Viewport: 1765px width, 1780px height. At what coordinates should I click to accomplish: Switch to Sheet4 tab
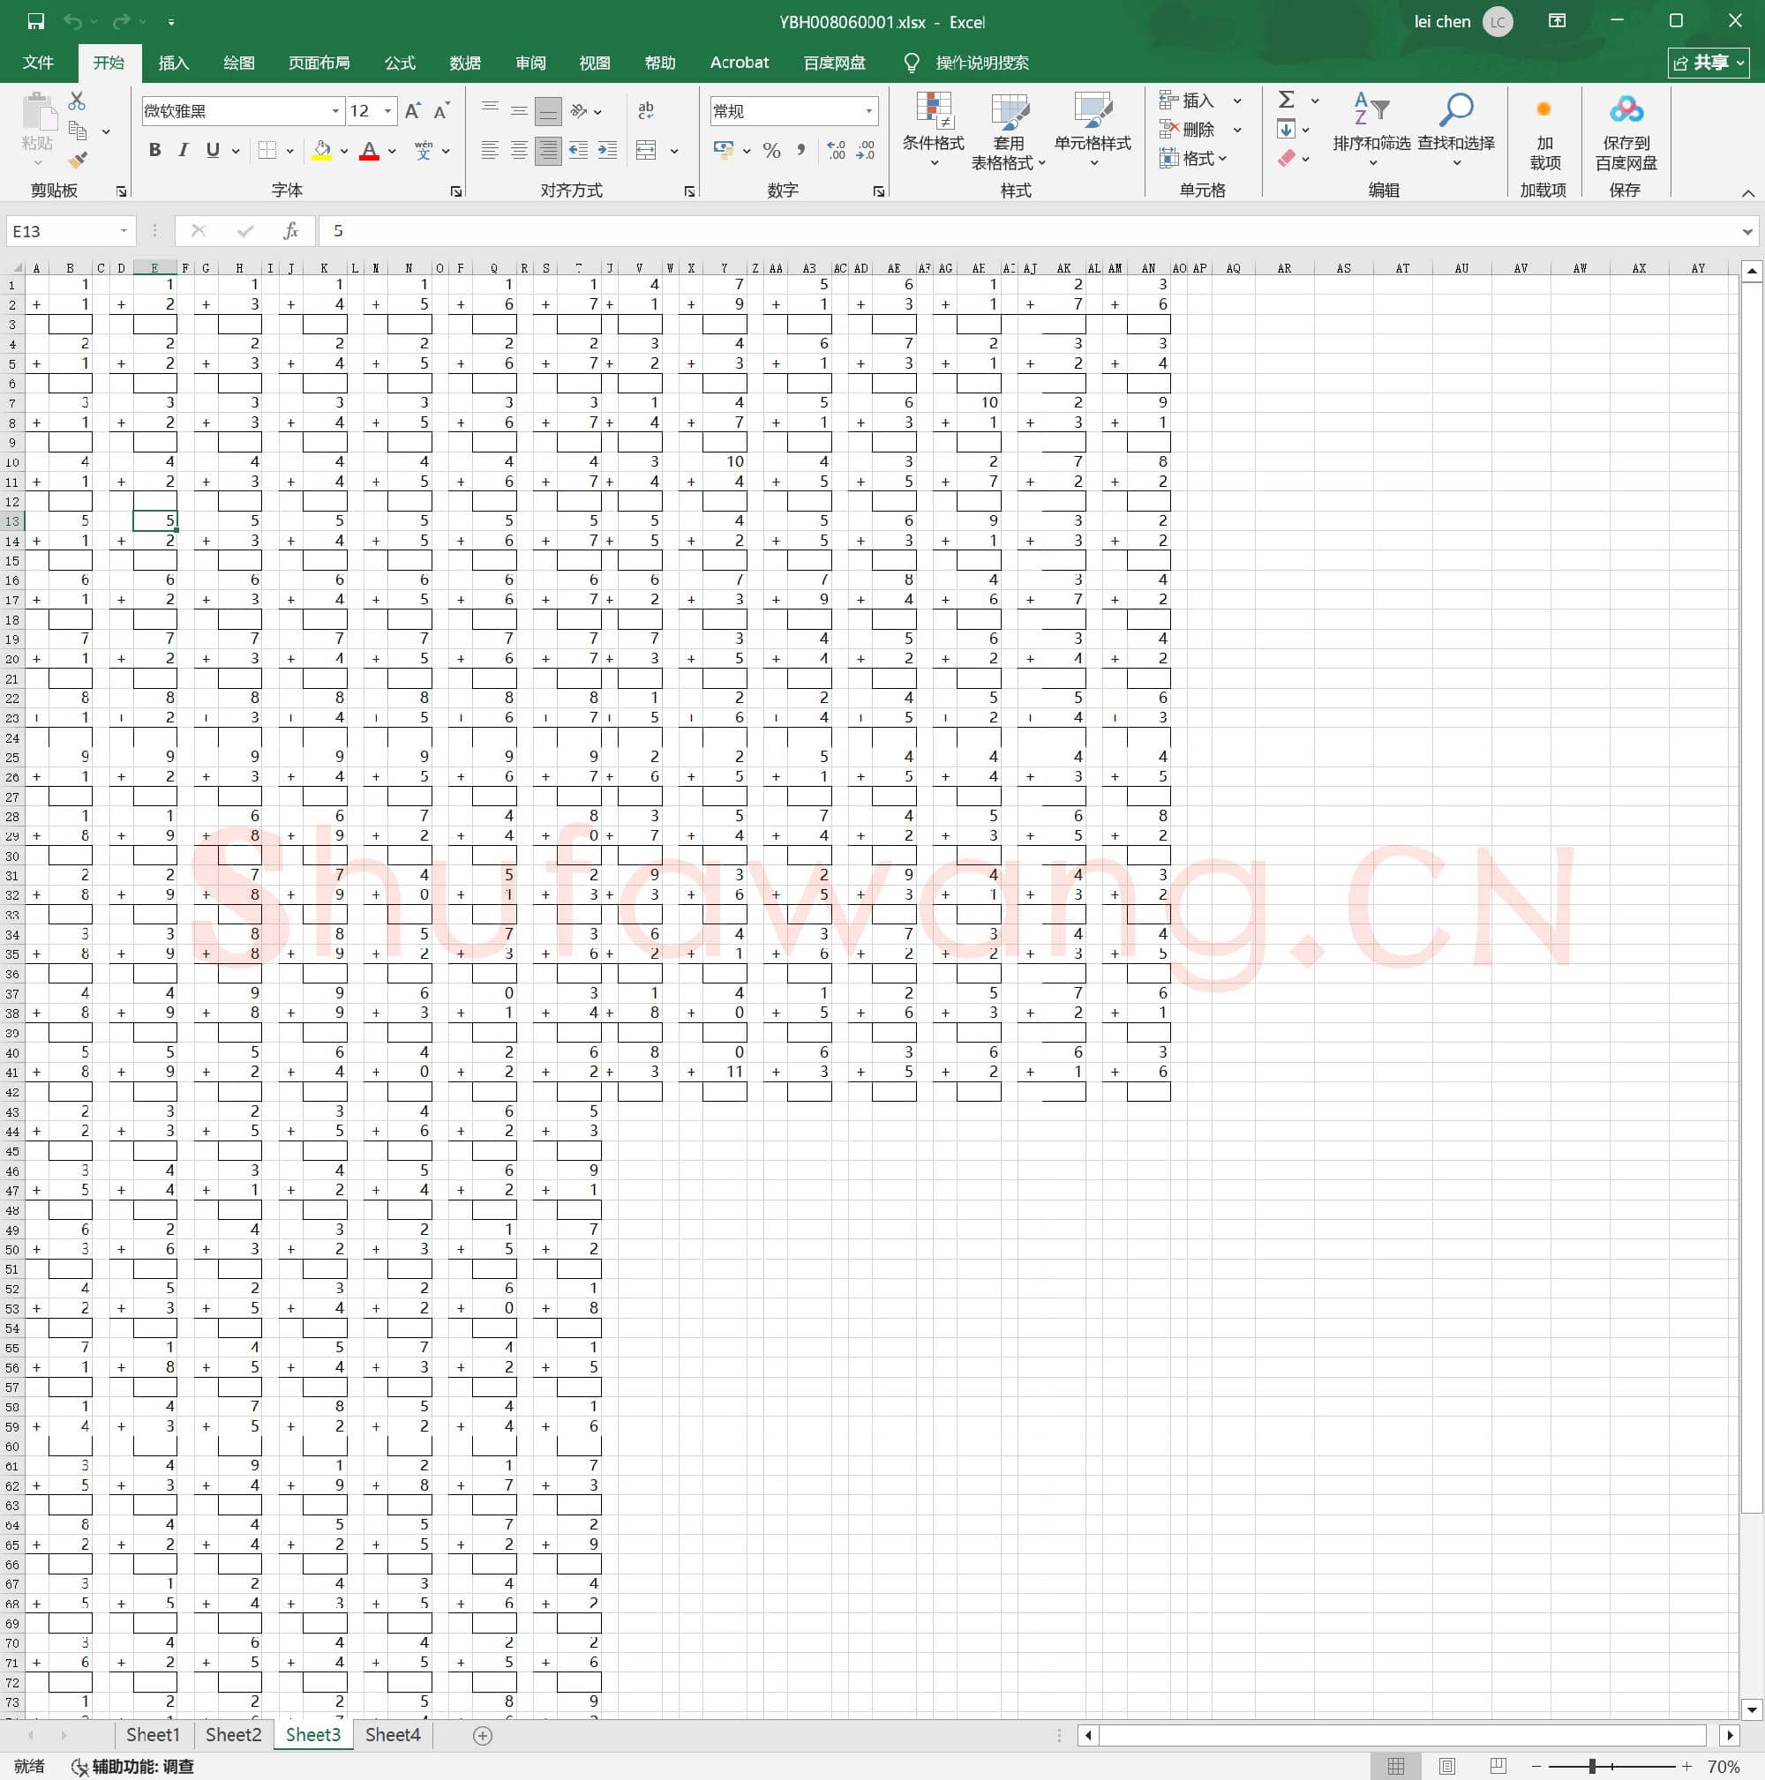tap(393, 1735)
